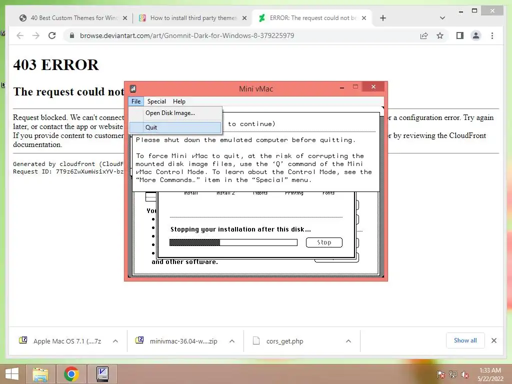Click Stop button in installer
The height and width of the screenshot is (384, 512).
click(x=324, y=242)
